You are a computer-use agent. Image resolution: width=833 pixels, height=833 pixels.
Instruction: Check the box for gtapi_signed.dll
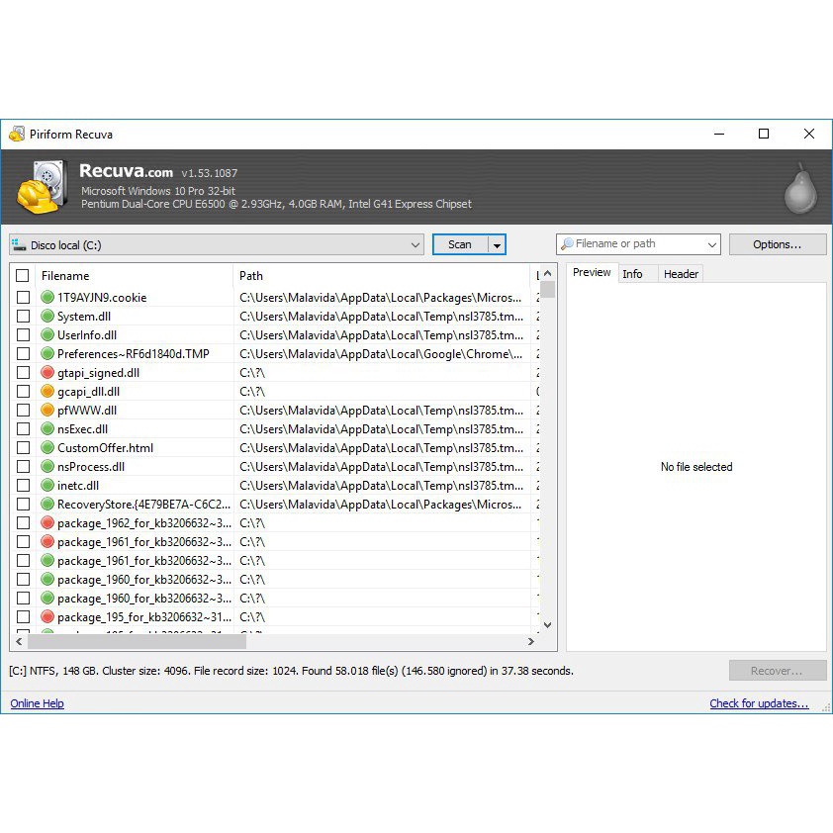(23, 372)
